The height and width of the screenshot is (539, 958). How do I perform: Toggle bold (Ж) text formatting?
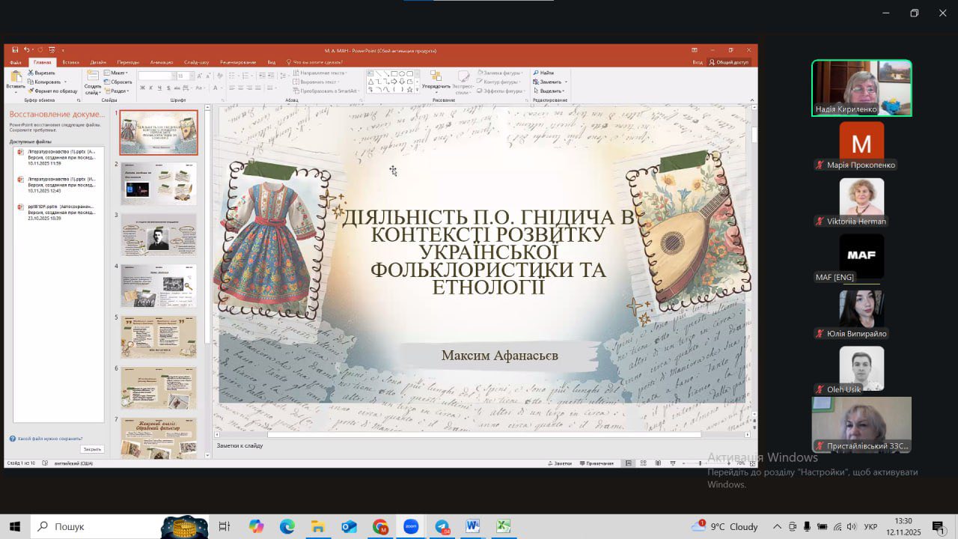141,88
